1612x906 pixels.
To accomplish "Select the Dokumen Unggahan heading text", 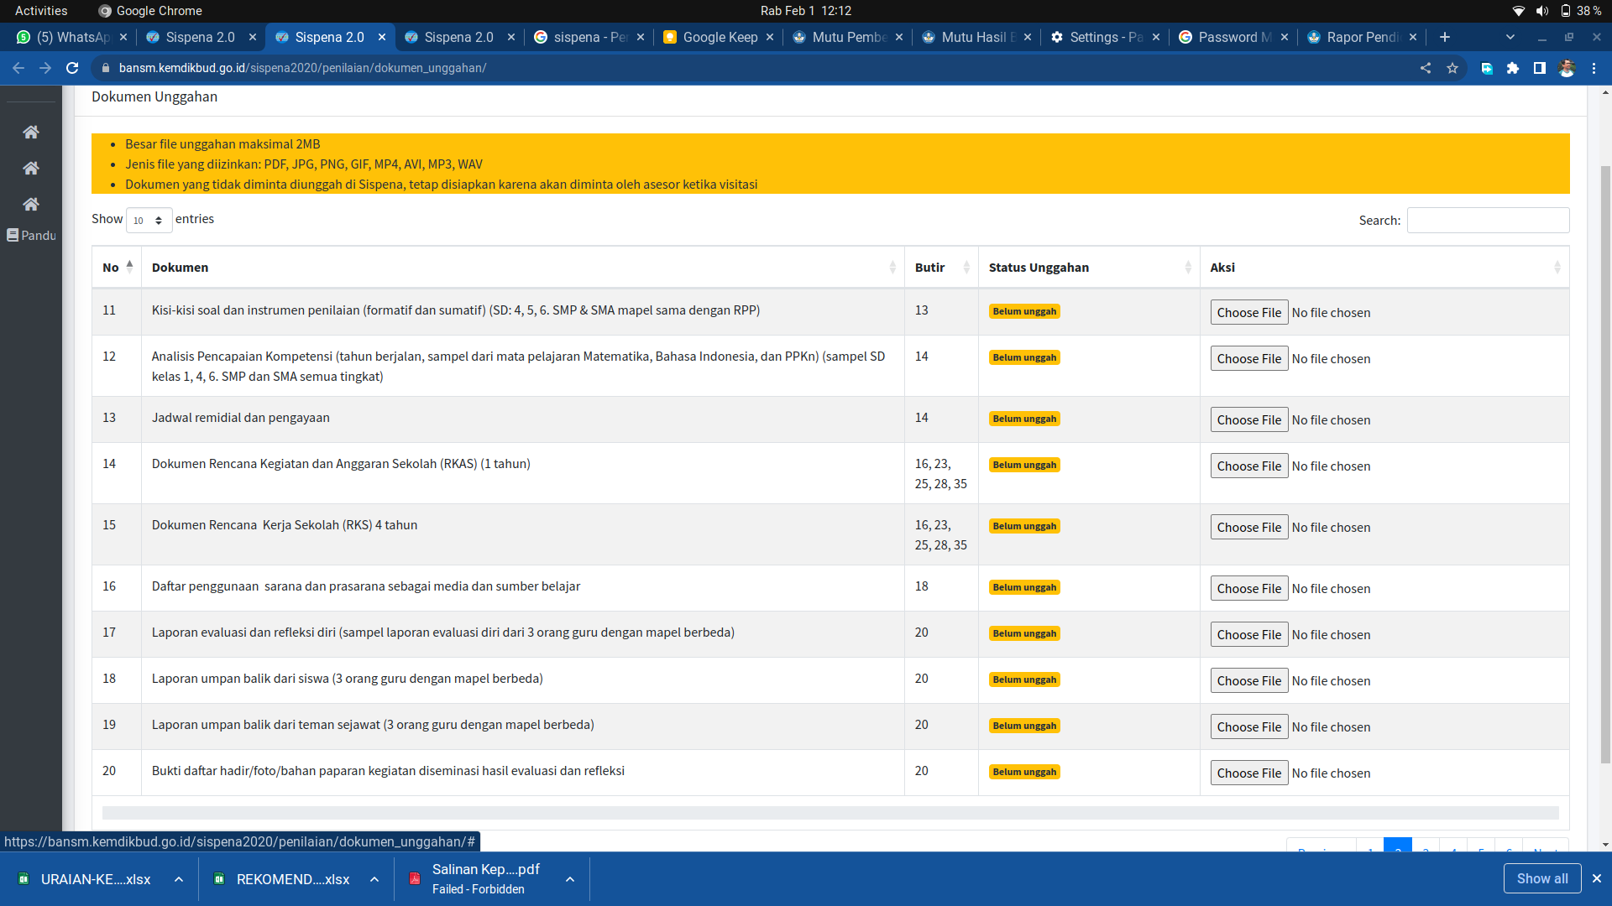I will [154, 96].
